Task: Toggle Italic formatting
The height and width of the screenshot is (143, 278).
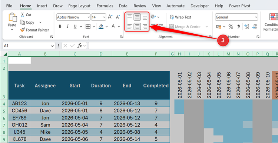Action: pos(67,27)
